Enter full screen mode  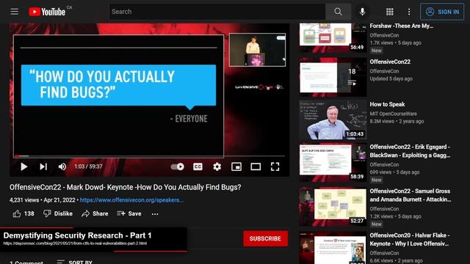275,166
